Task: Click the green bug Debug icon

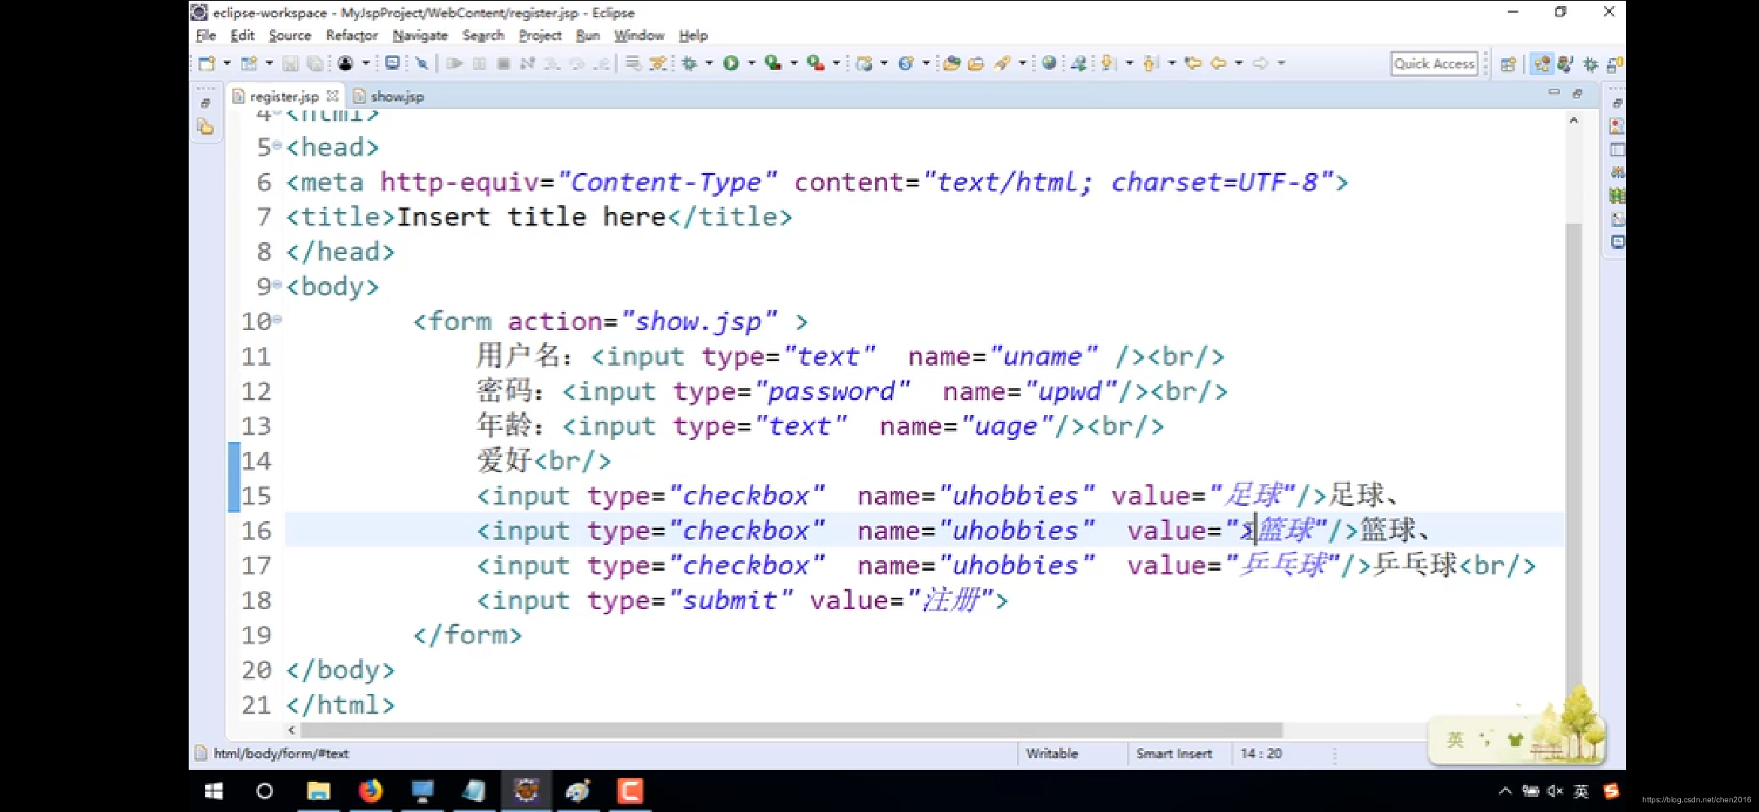Action: click(689, 64)
